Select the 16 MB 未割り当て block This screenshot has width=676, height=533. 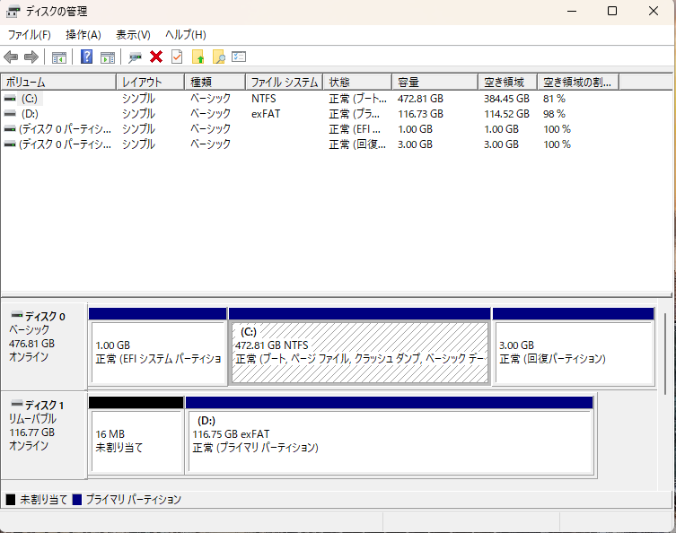coord(136,435)
